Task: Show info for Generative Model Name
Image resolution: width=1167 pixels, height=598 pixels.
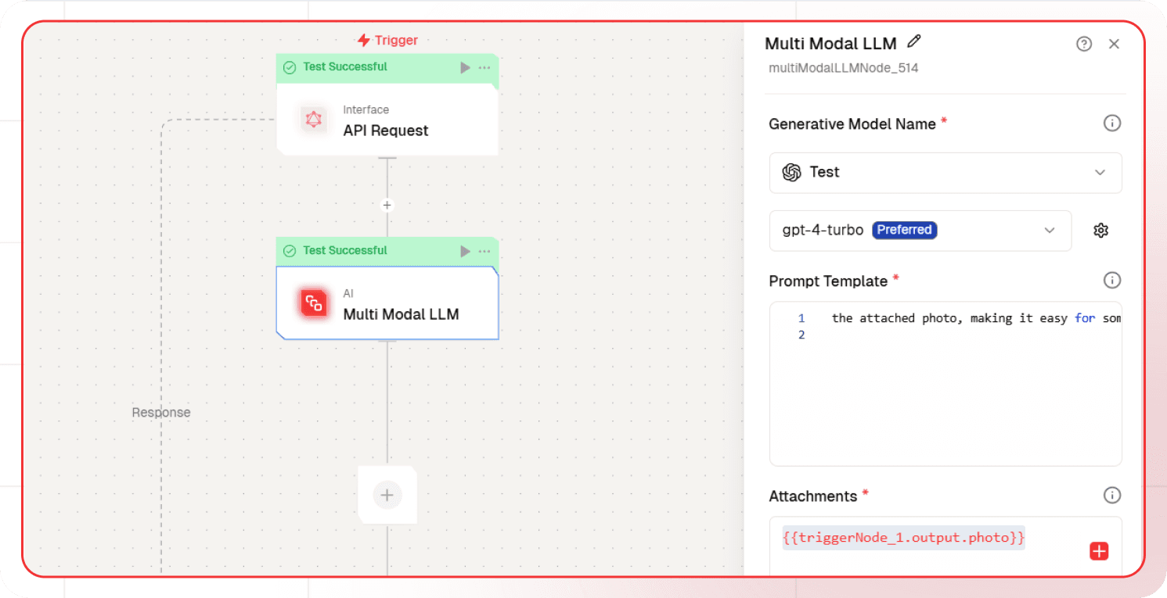Action: (x=1111, y=123)
